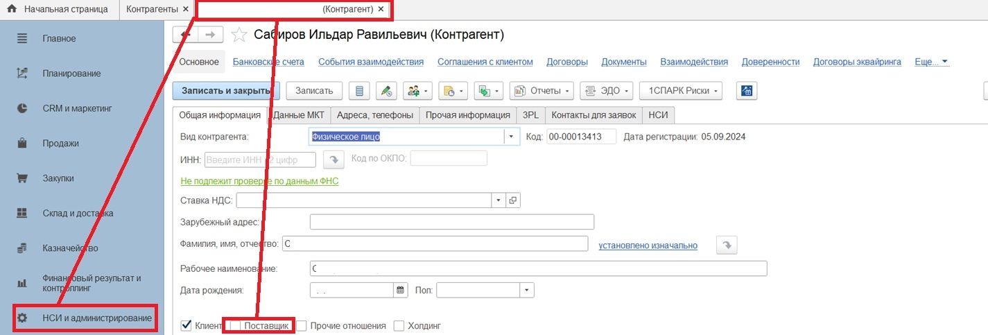This screenshot has width=988, height=335.
Task: Click the Не подлежит проверке по данным ФНС link
Action: (259, 181)
